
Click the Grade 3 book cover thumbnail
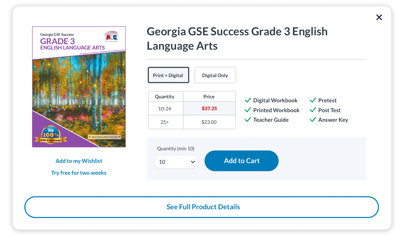point(79,87)
